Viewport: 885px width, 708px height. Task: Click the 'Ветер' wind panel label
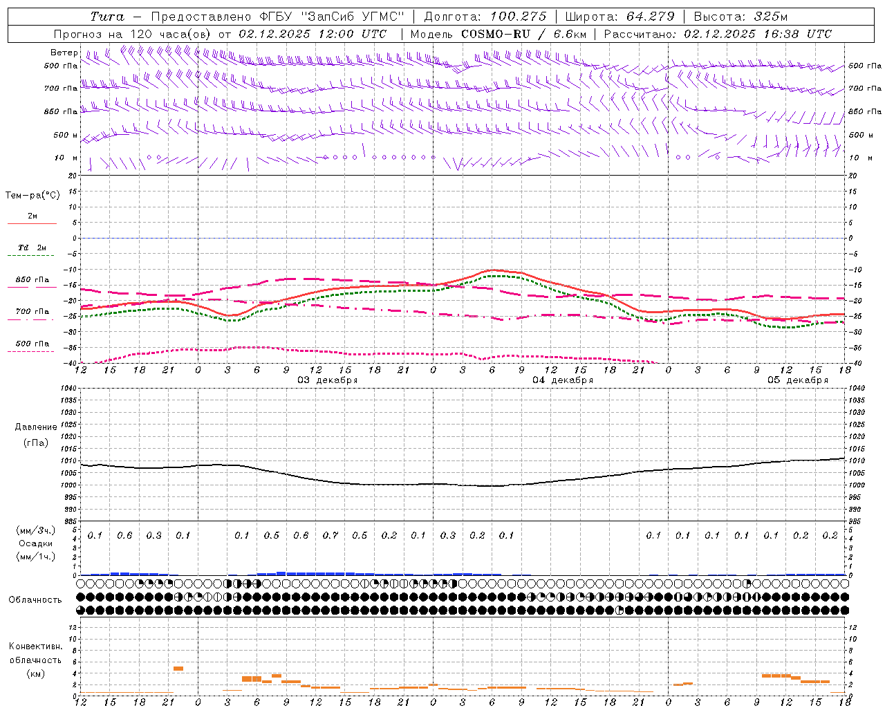(64, 53)
